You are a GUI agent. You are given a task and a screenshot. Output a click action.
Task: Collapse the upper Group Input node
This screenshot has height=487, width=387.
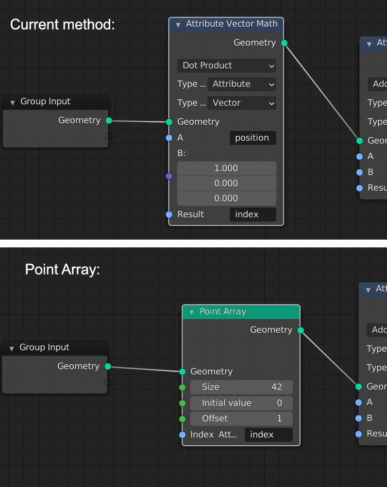click(x=13, y=102)
